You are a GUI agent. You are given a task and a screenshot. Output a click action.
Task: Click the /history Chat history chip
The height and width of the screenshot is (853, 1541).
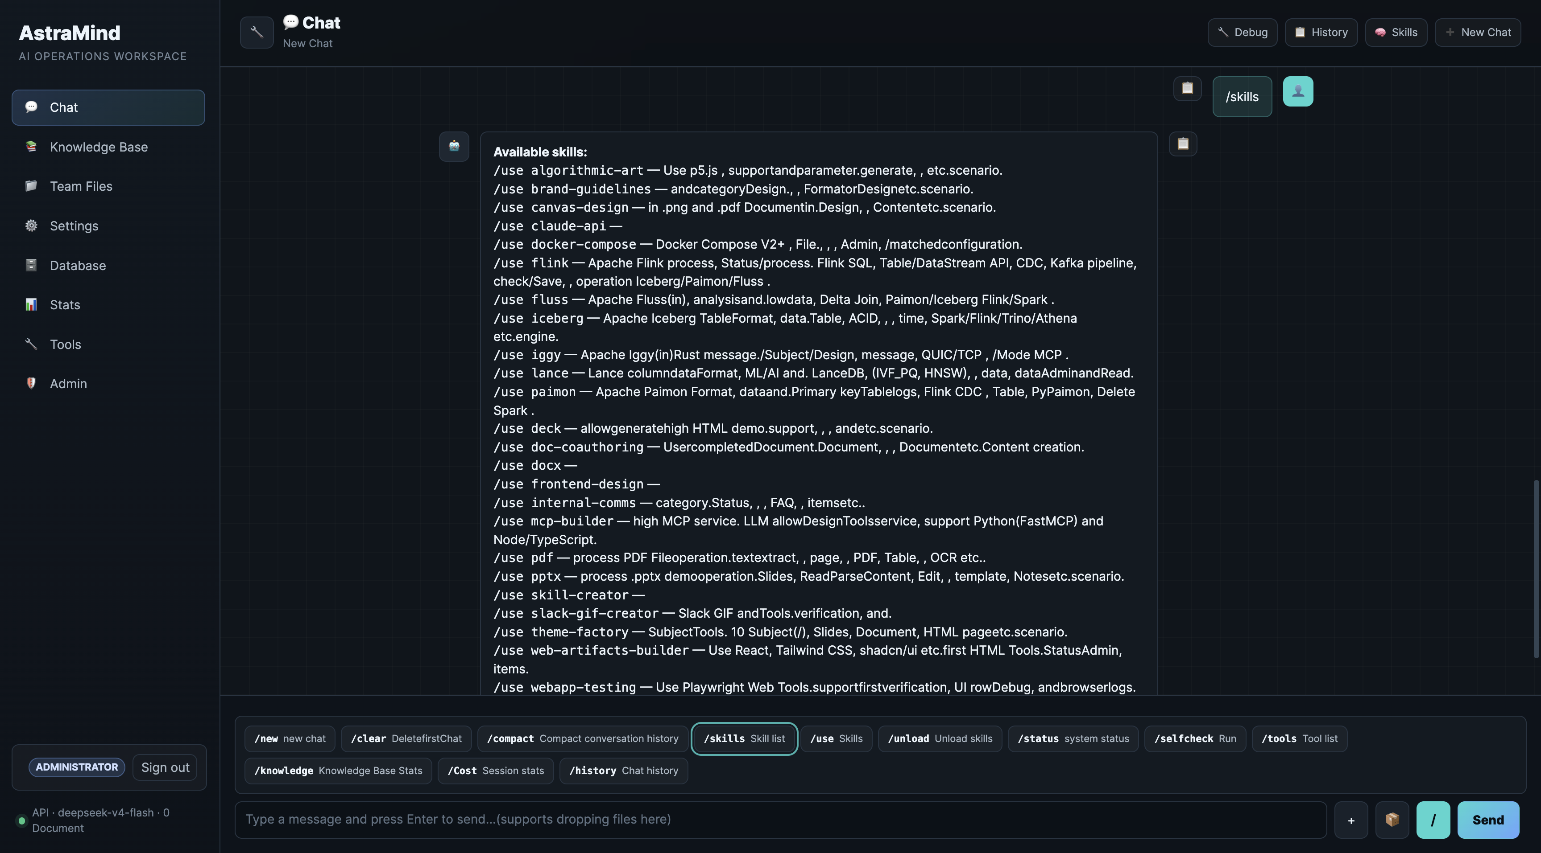[623, 771]
